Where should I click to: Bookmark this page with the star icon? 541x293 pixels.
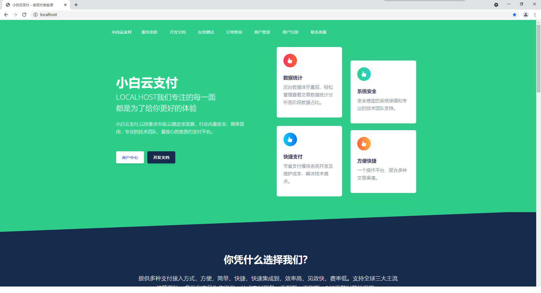(x=514, y=15)
